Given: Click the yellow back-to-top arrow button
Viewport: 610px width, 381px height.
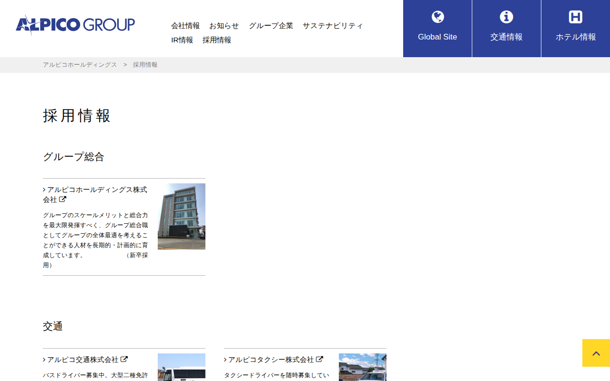Looking at the screenshot, I should coord(596,353).
